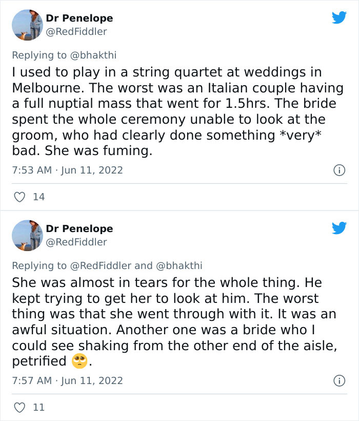Viewport: 359px width, 421px height.
Task: Click @RedFiddler handle under second tweet name
Action: pyautogui.click(x=76, y=242)
